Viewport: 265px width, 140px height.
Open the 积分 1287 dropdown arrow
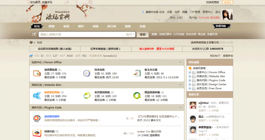184,18
